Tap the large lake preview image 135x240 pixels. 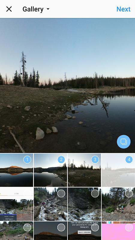pos(67,85)
